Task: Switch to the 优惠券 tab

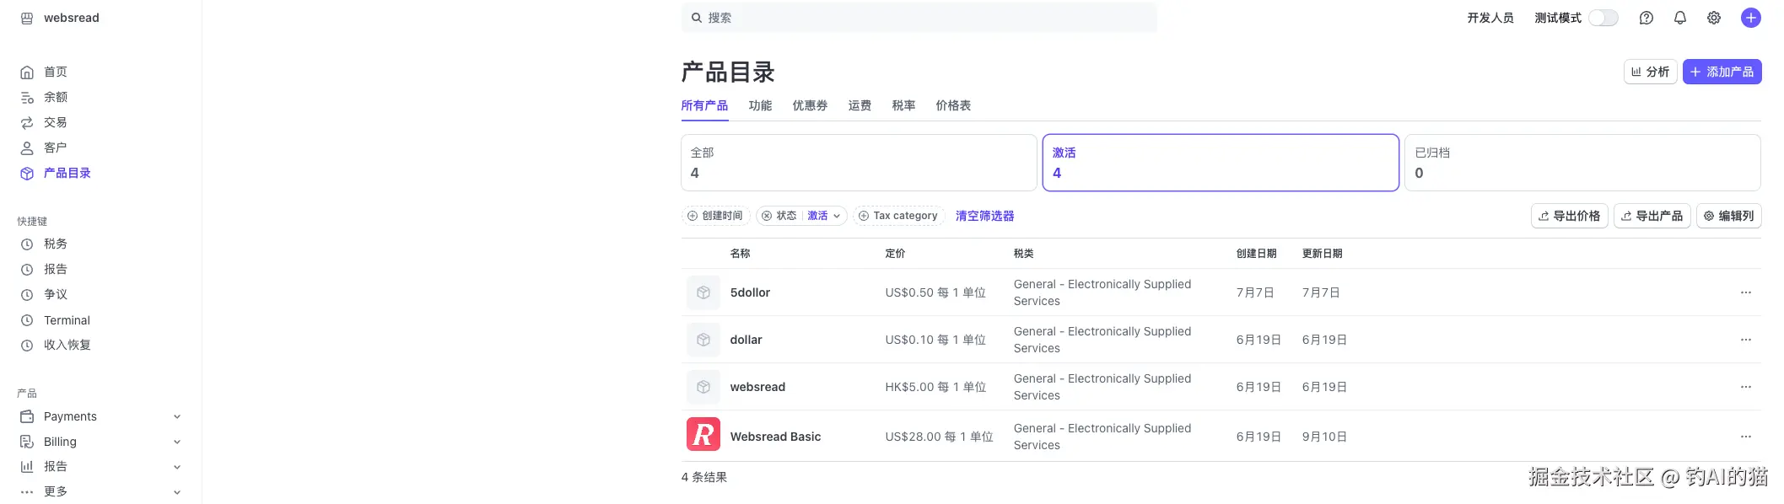Action: (x=810, y=105)
